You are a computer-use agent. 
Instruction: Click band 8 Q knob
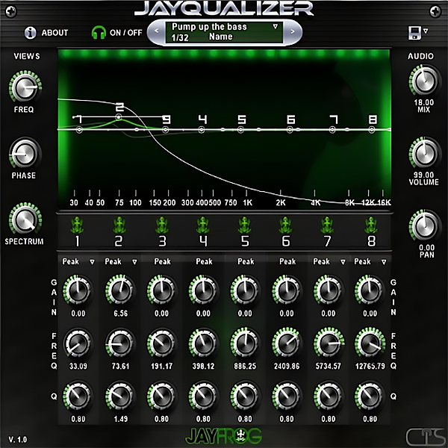(369, 396)
